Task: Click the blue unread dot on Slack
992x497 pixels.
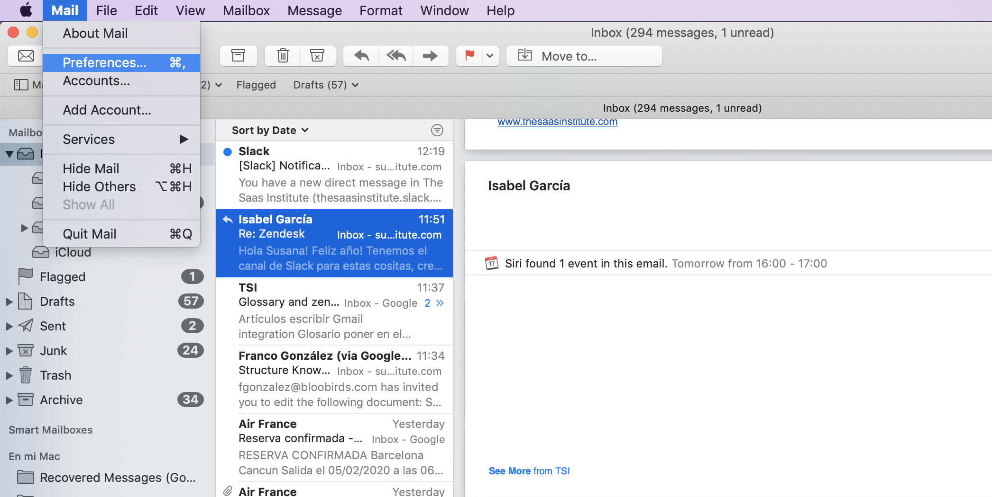Action: pos(228,151)
